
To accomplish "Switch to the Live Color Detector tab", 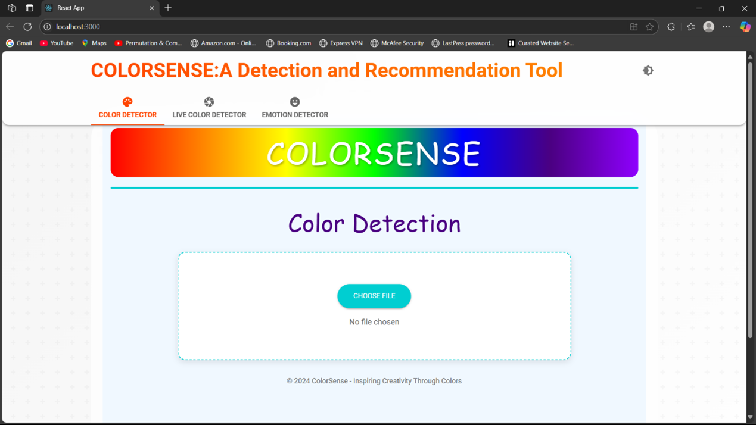I will click(x=209, y=108).
